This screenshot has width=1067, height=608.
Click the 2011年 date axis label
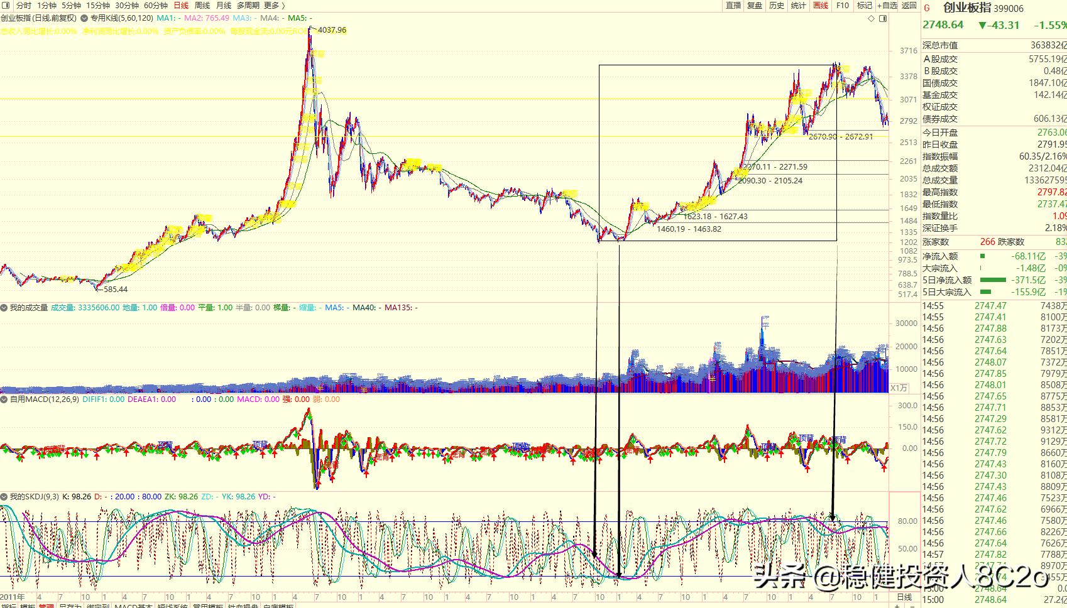(13, 597)
